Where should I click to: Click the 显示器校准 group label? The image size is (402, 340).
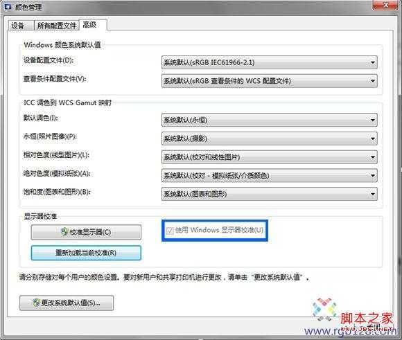(40, 216)
